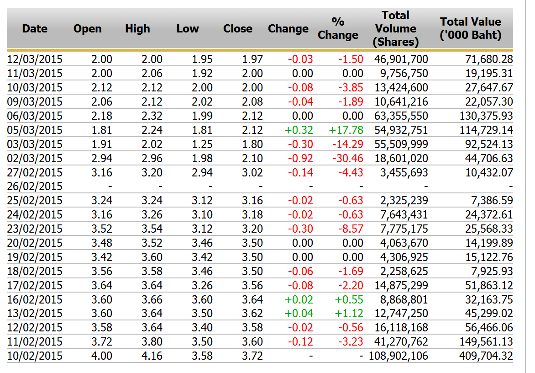Click the 108,902,106 volume cell
This screenshot has width=535, height=373.
point(397,356)
